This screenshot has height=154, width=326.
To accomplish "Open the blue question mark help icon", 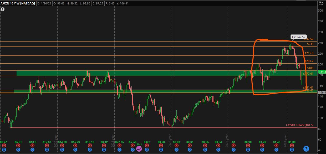I will (306, 148).
